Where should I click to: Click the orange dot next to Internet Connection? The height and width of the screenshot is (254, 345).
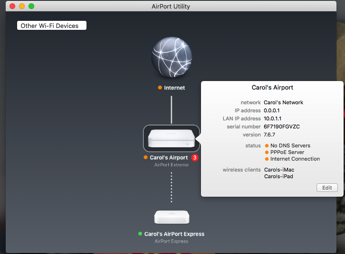[267, 159]
